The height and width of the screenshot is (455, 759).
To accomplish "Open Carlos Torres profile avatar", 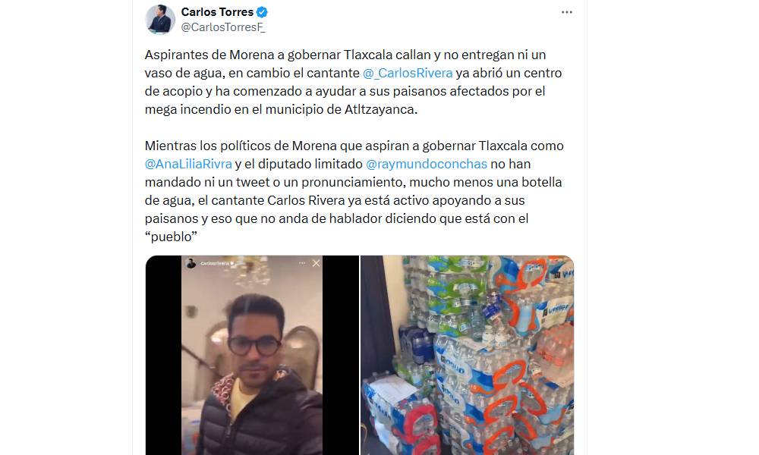I will pos(160,20).
